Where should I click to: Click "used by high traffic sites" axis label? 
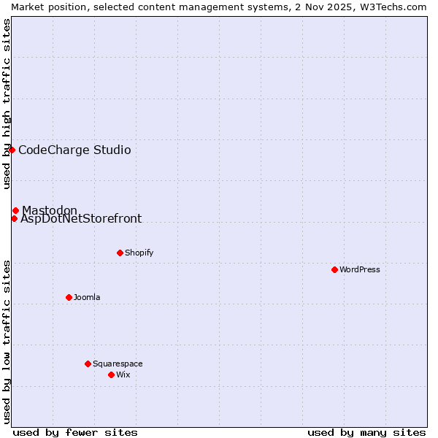click(6, 104)
